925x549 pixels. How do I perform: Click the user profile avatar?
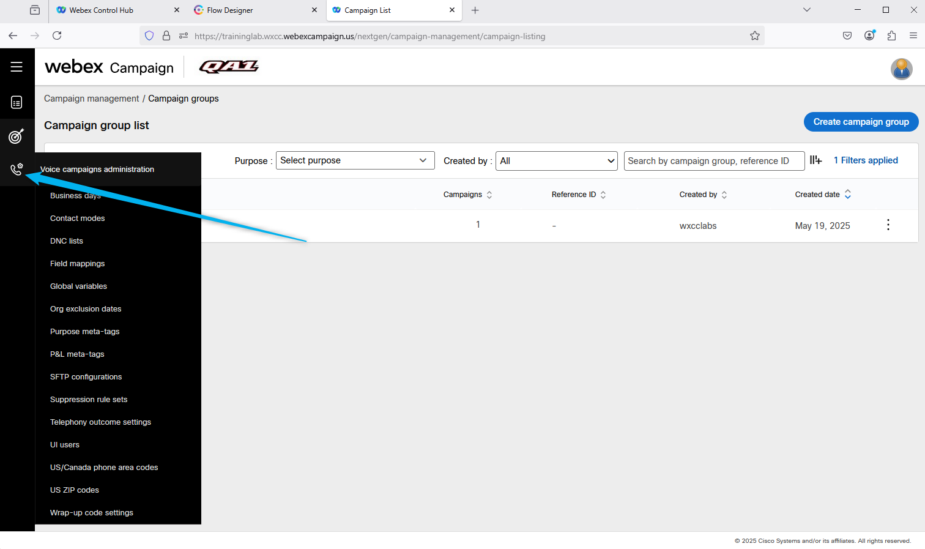(901, 69)
